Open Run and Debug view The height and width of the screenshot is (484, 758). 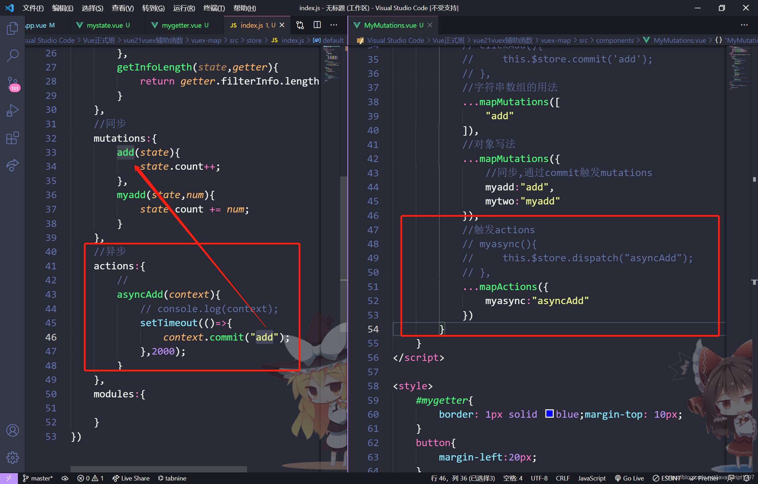pyautogui.click(x=12, y=110)
